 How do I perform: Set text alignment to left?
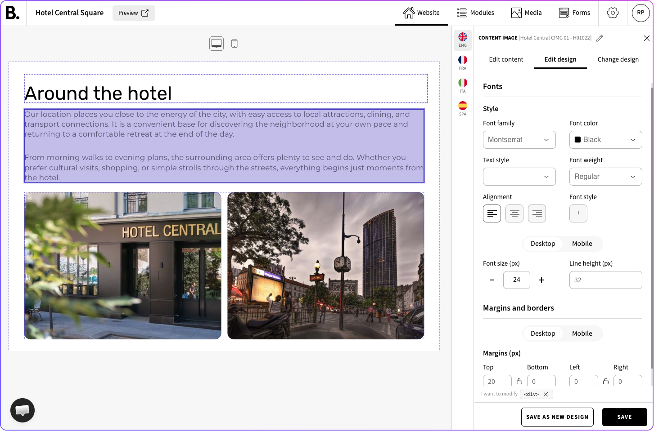[492, 213]
